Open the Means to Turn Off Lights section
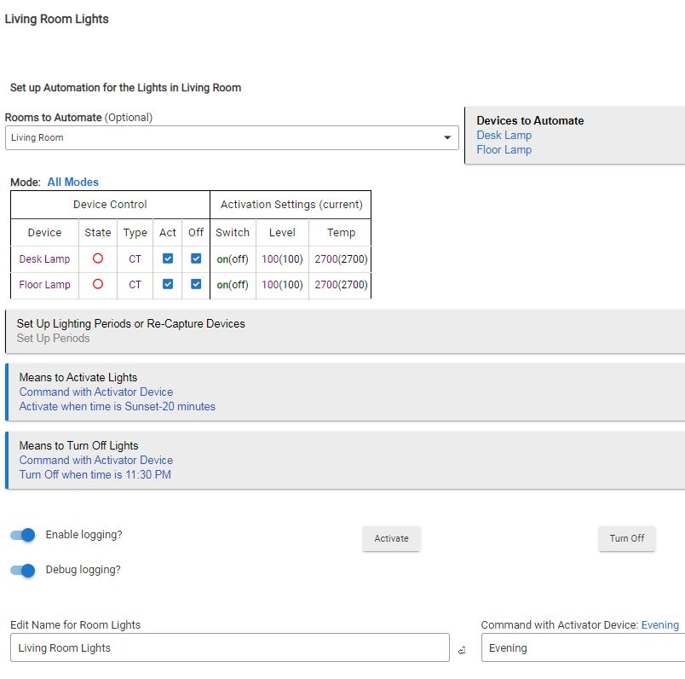Viewport: 685px width, 679px height. (x=344, y=460)
